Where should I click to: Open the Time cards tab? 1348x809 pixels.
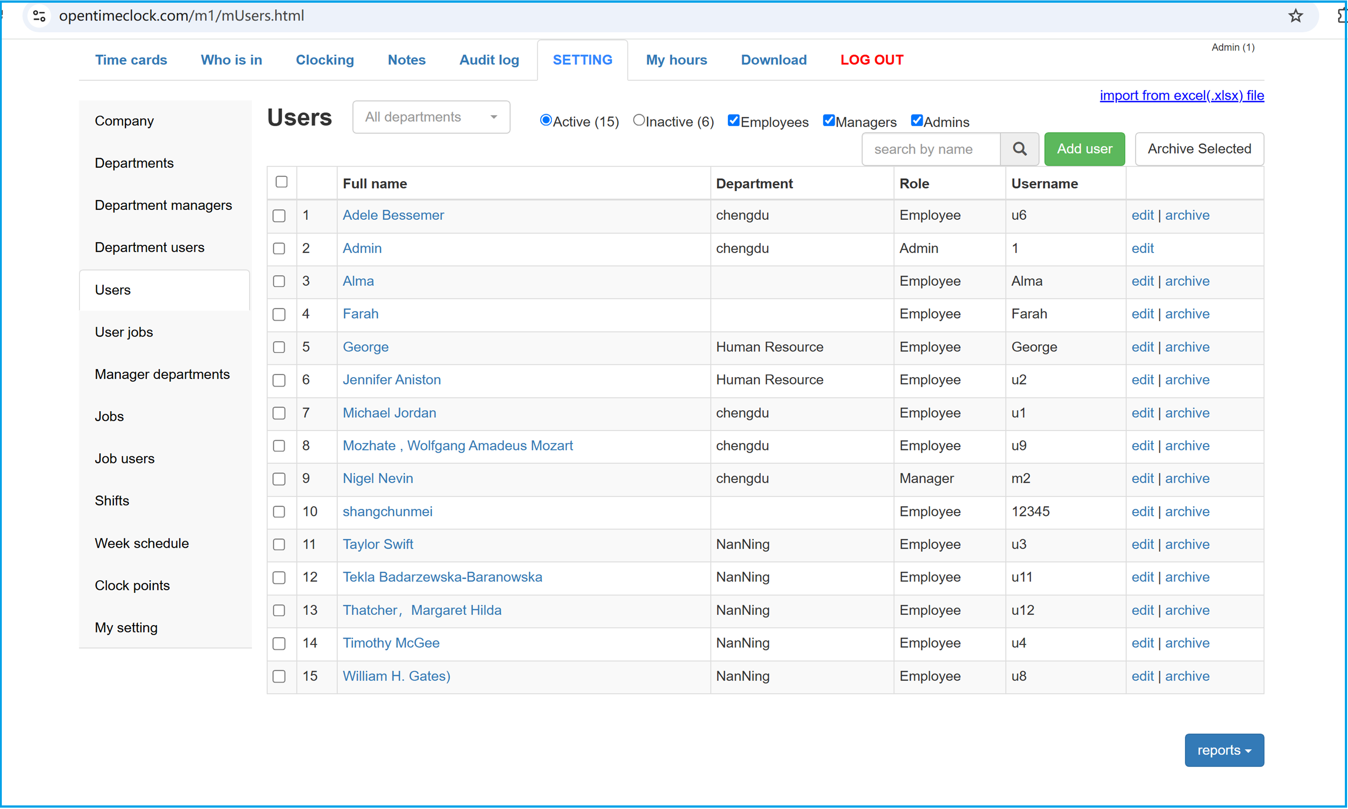[x=131, y=60]
